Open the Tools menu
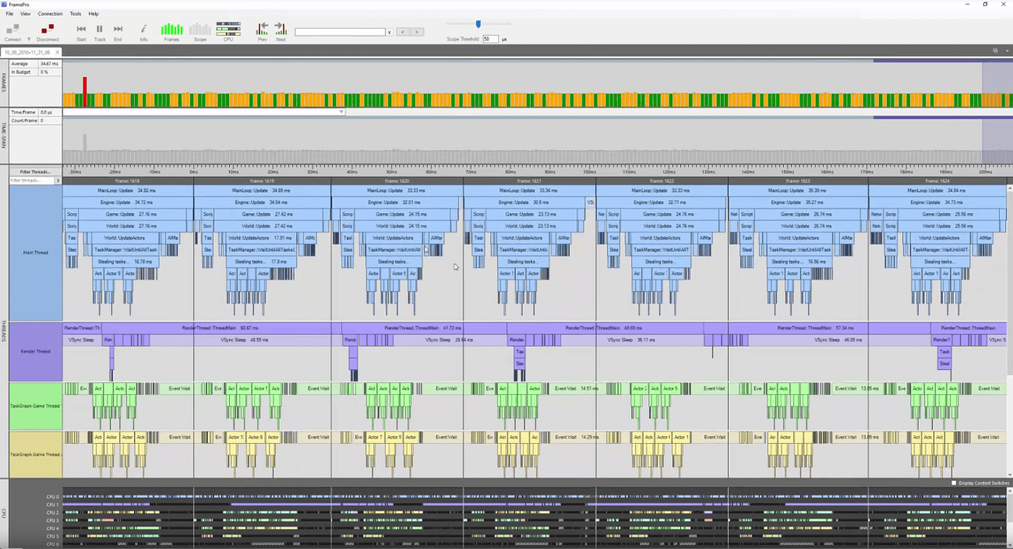 [x=75, y=13]
